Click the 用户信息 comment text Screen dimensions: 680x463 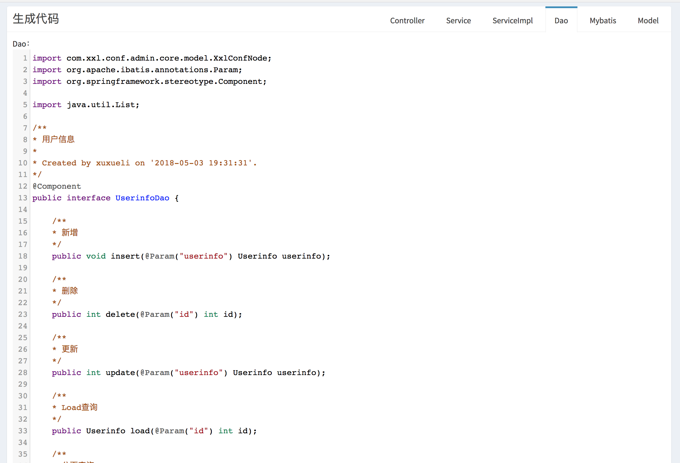tap(58, 139)
